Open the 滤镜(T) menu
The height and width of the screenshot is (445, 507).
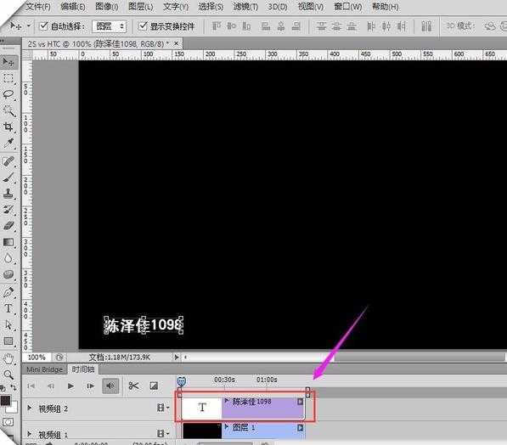point(245,7)
